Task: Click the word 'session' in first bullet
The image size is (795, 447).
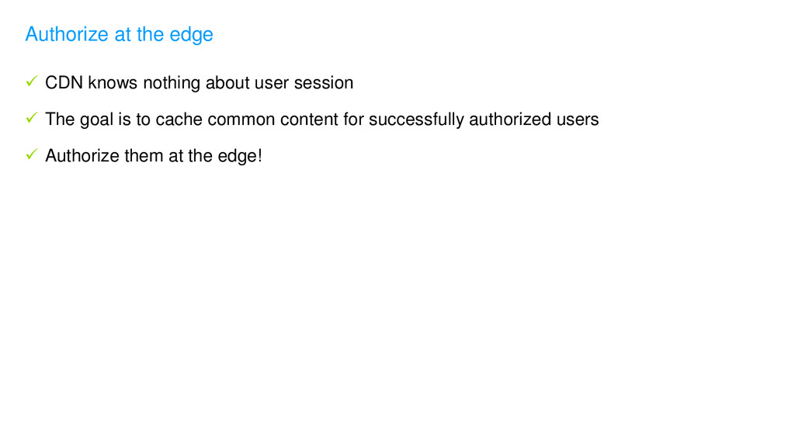Action: [324, 82]
